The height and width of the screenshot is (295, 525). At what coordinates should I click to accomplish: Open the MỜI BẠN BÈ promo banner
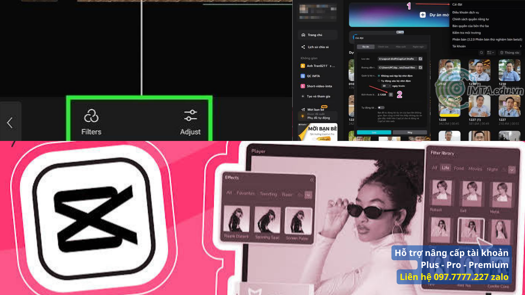point(317,132)
